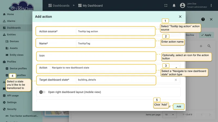Click the Name input field
218x122 pixels.
click(x=95, y=43)
